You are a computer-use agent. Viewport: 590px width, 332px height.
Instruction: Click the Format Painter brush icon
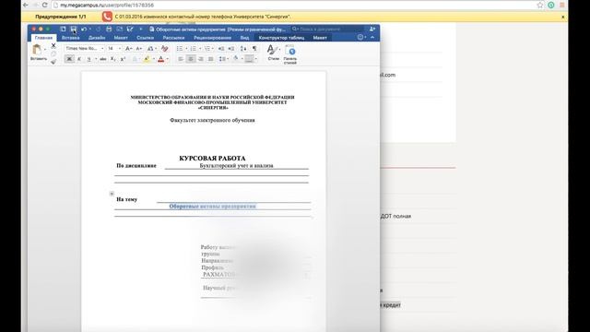point(53,62)
